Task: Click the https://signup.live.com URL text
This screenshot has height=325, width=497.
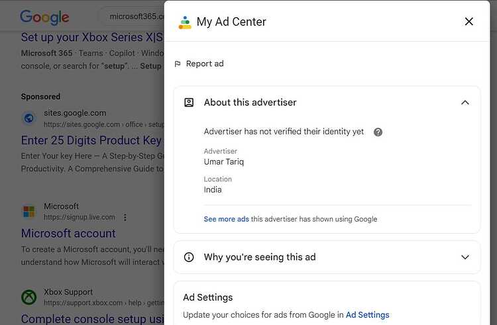Action: coord(80,217)
